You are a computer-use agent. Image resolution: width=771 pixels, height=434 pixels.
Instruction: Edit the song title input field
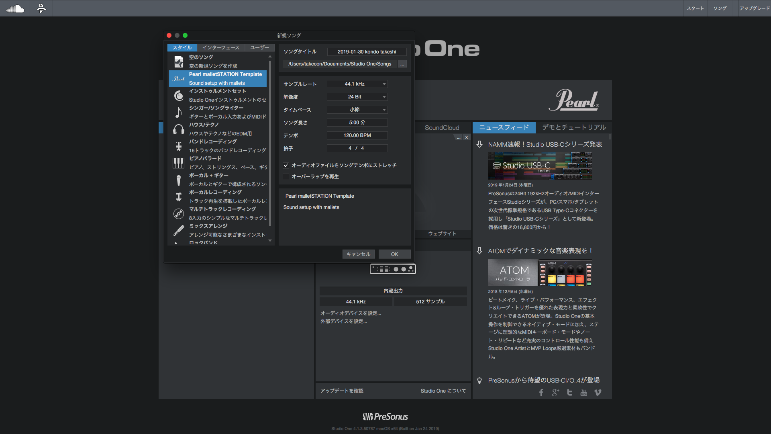[x=367, y=52]
